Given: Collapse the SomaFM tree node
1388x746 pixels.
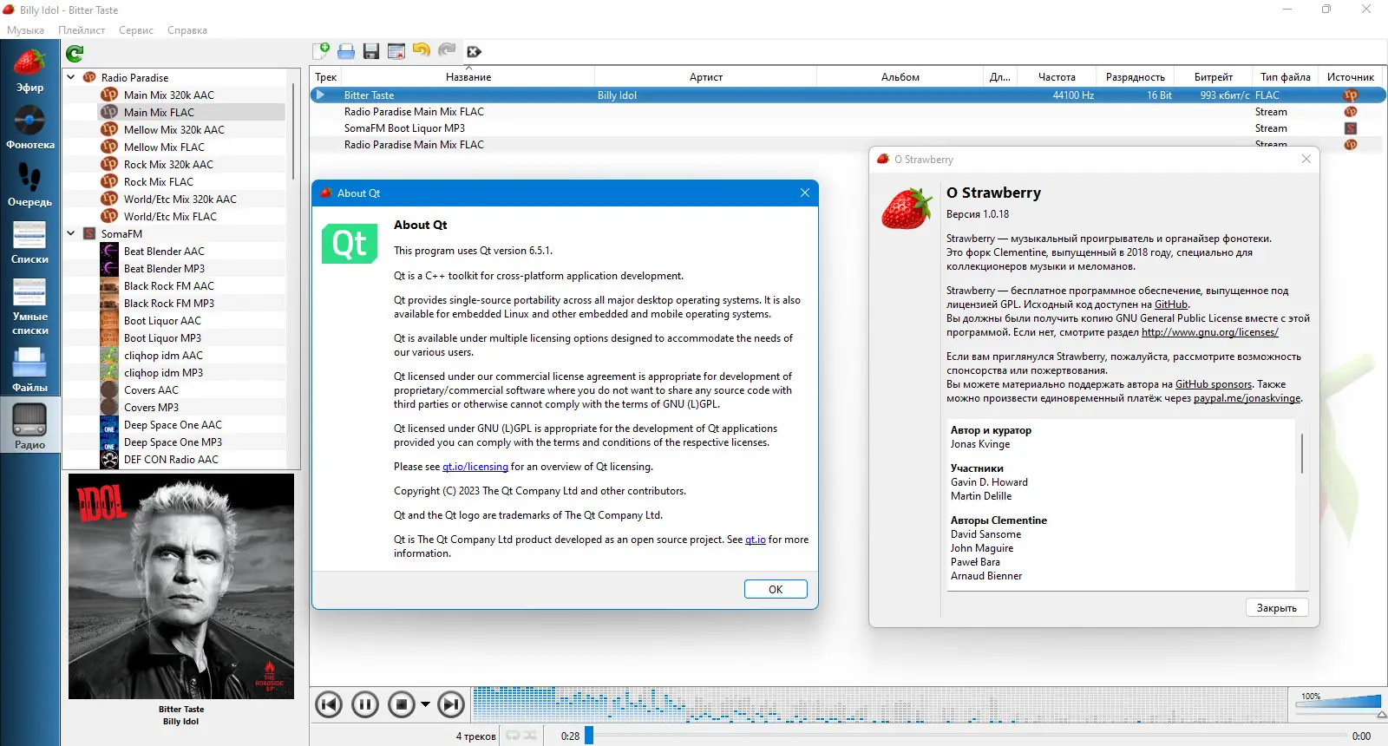Looking at the screenshot, I should click(71, 233).
